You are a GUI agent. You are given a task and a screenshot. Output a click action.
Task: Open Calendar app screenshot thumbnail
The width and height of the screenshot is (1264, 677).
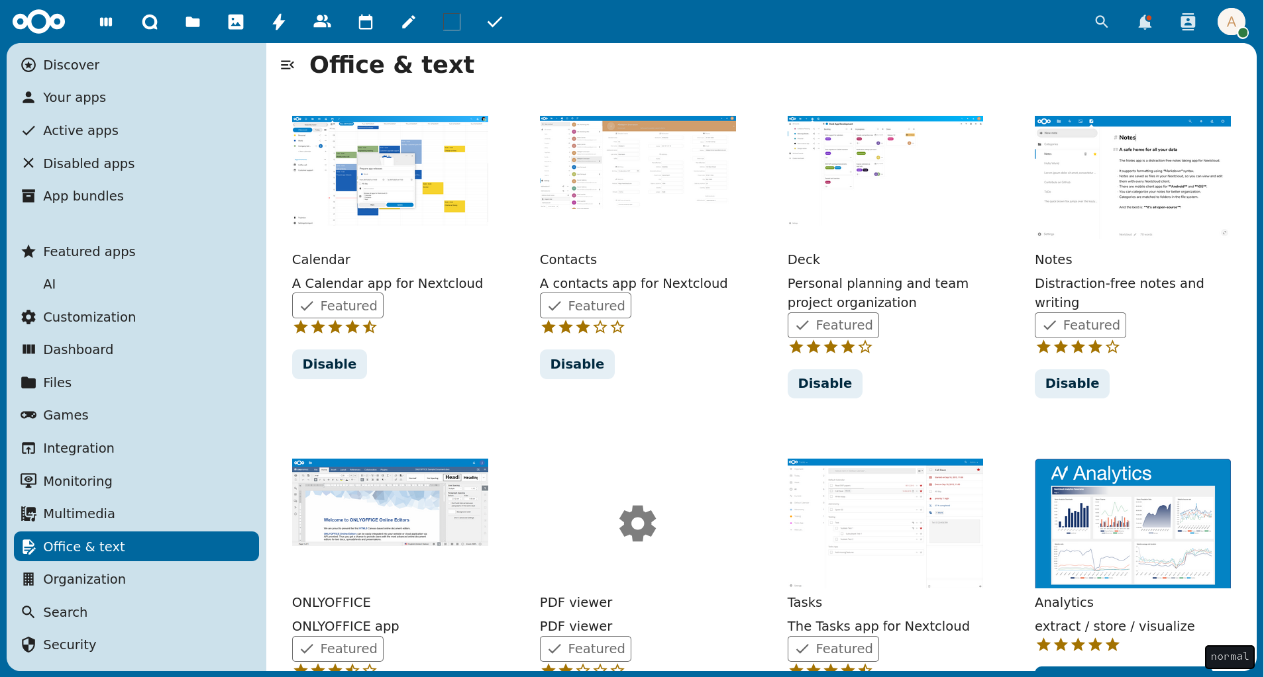390,171
